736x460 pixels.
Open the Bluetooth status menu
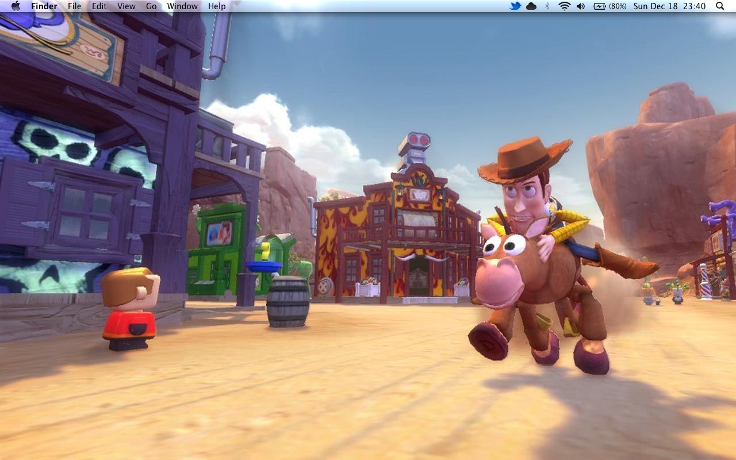(x=547, y=6)
